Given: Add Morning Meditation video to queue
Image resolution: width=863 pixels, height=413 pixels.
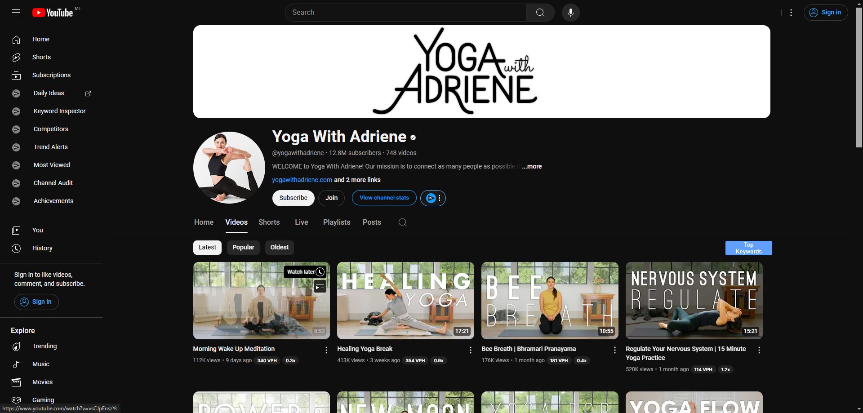Looking at the screenshot, I should point(320,286).
